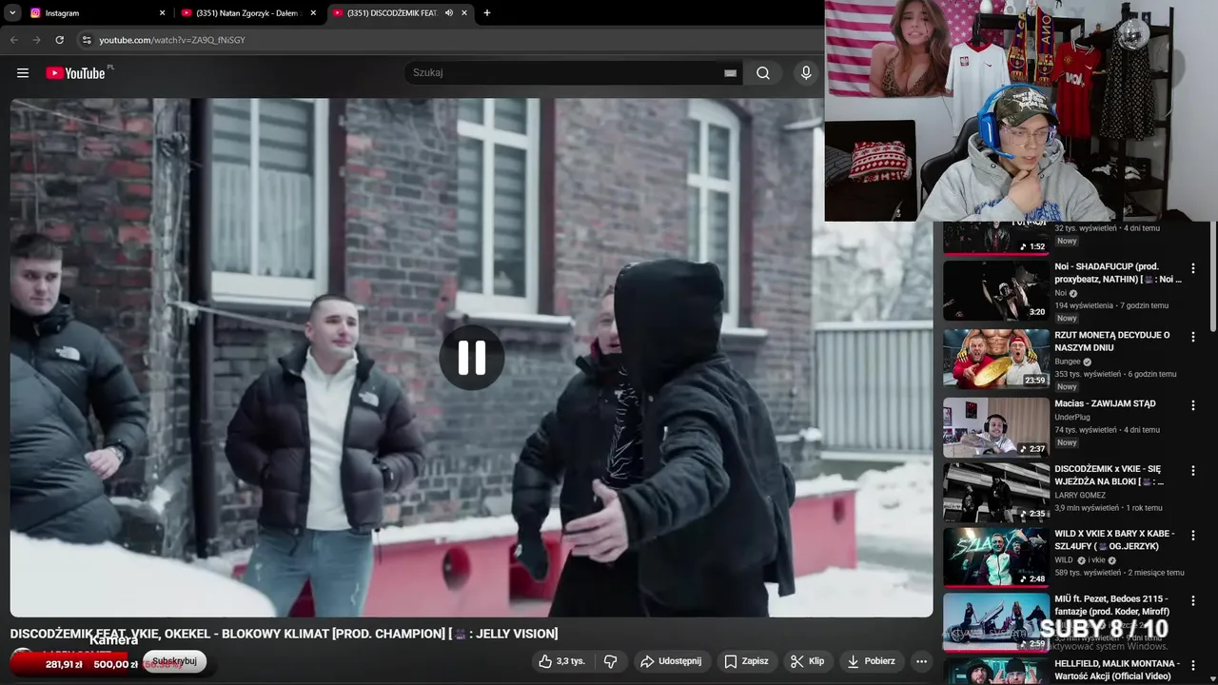1218x685 pixels.
Task: Subscribe with the Subskrybuj button
Action: (x=175, y=661)
